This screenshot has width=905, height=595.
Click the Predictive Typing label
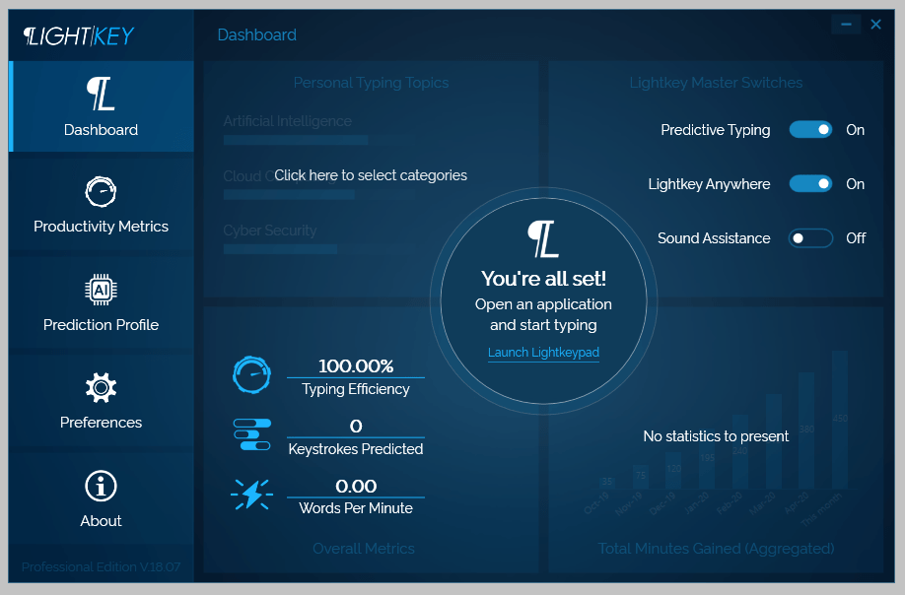tap(715, 130)
